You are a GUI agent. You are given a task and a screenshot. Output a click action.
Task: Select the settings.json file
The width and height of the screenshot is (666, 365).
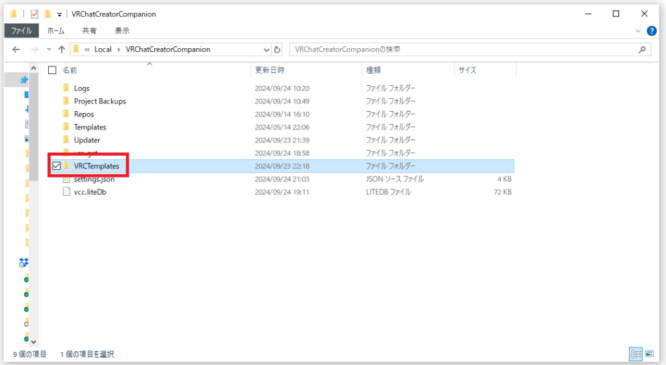tap(94, 179)
